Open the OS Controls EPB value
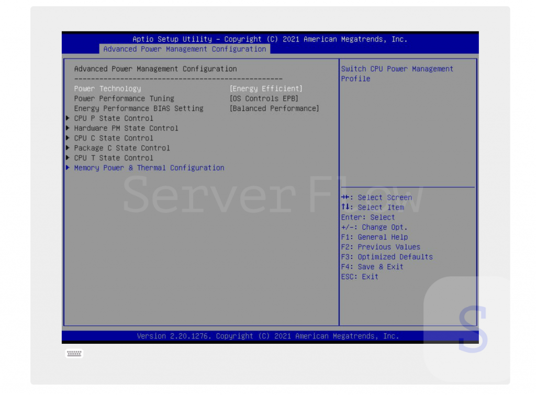The width and height of the screenshot is (536, 395). 264,99
